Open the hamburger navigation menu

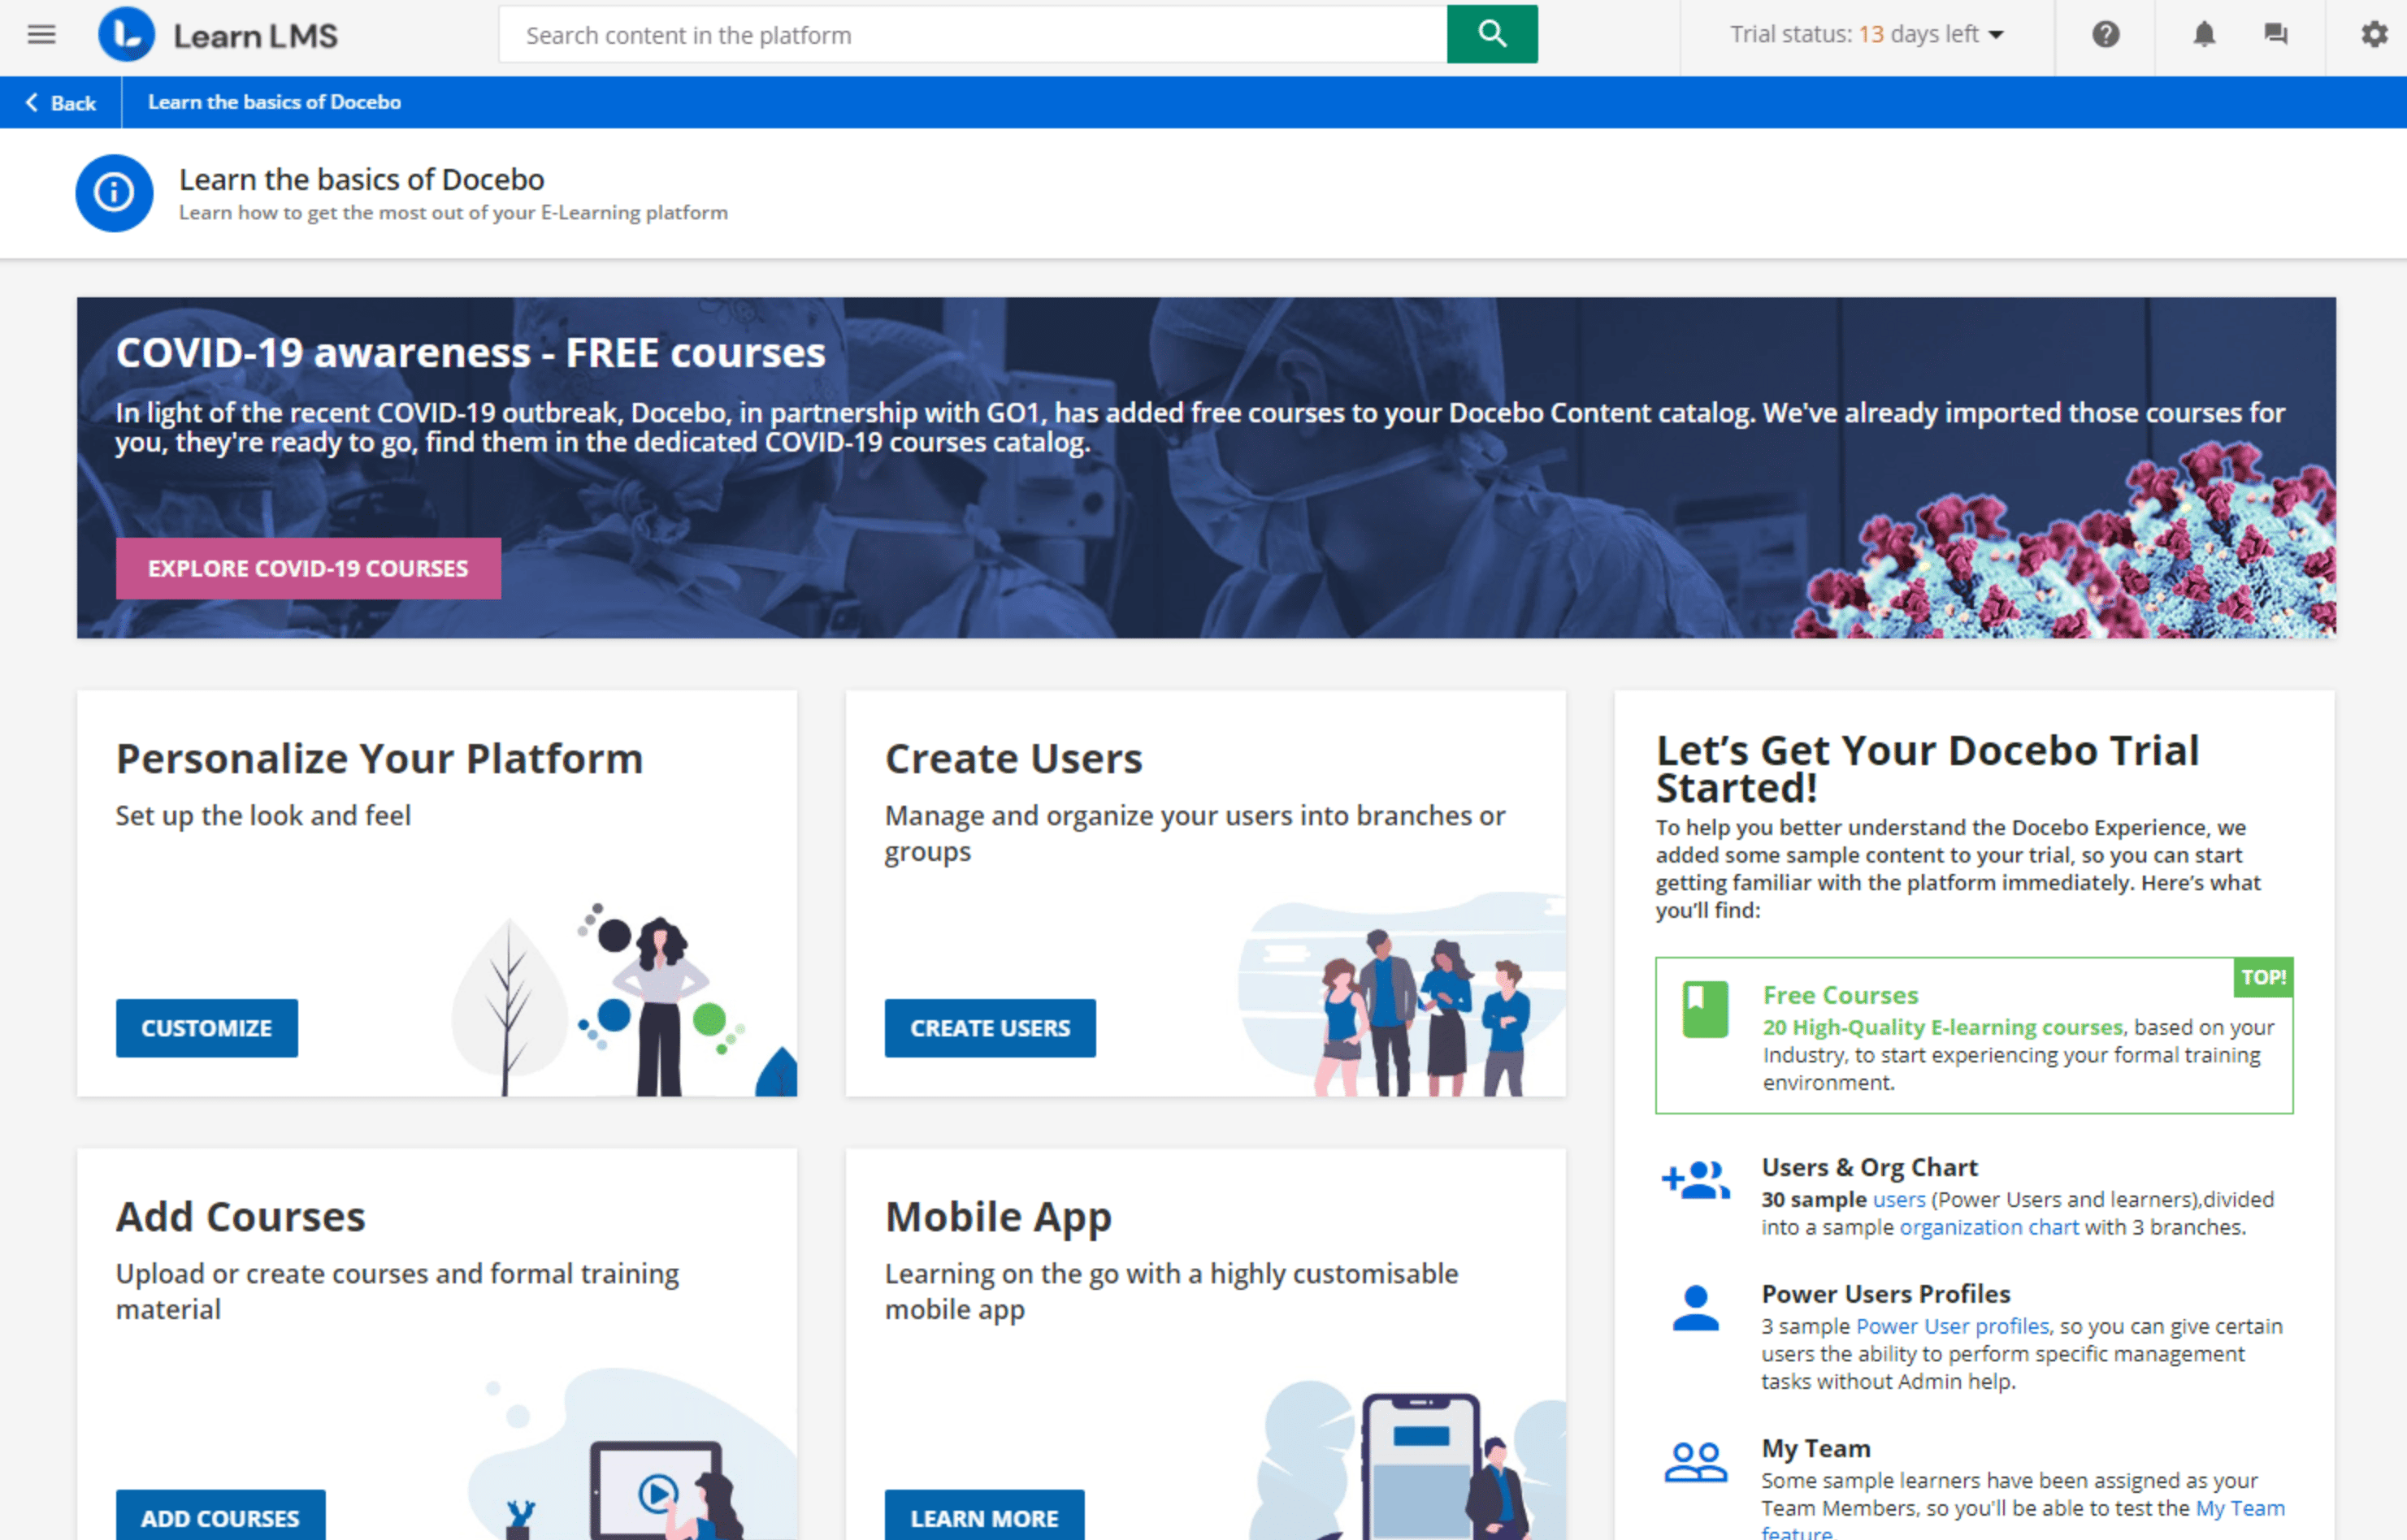[41, 34]
